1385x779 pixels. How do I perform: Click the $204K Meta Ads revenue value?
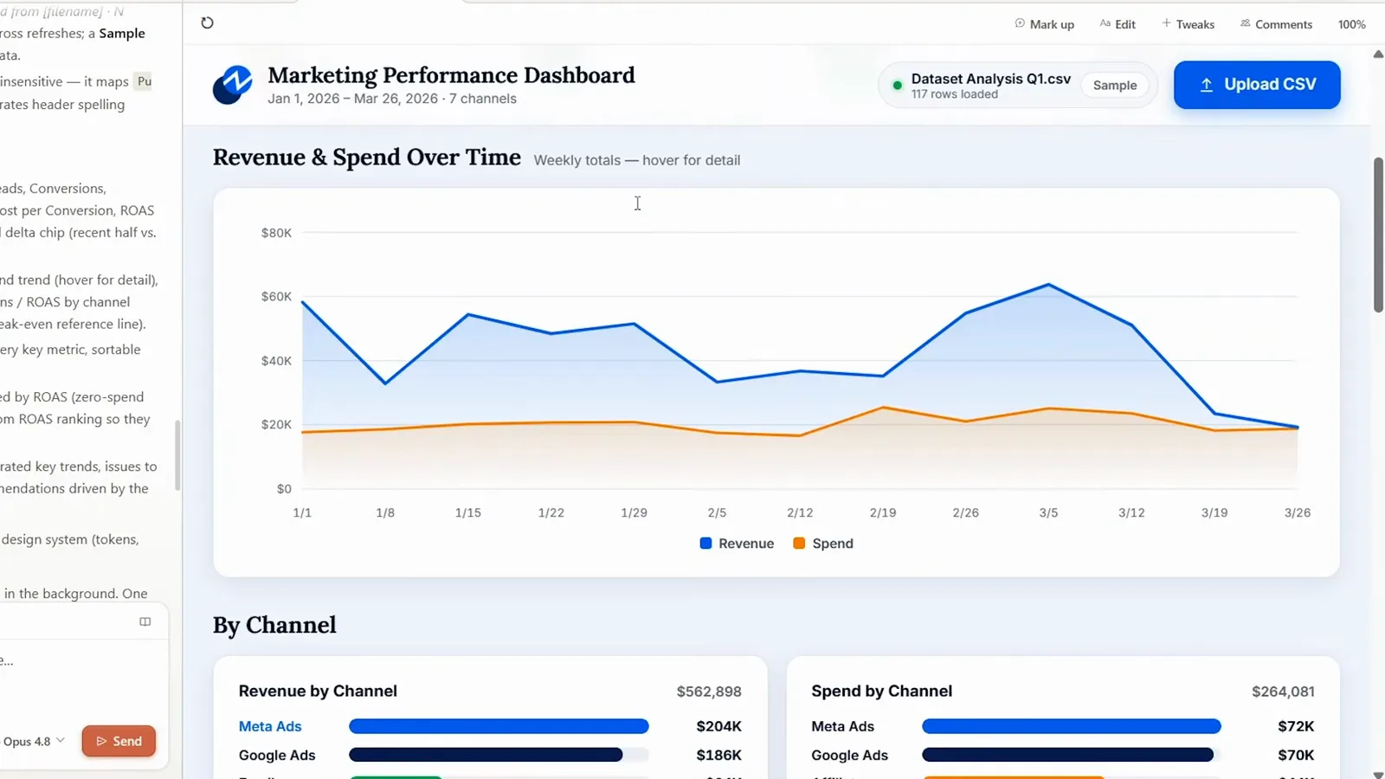point(718,726)
